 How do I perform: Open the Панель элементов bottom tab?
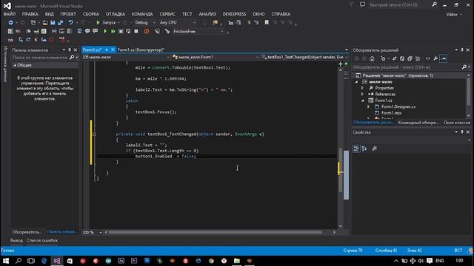[62, 231]
